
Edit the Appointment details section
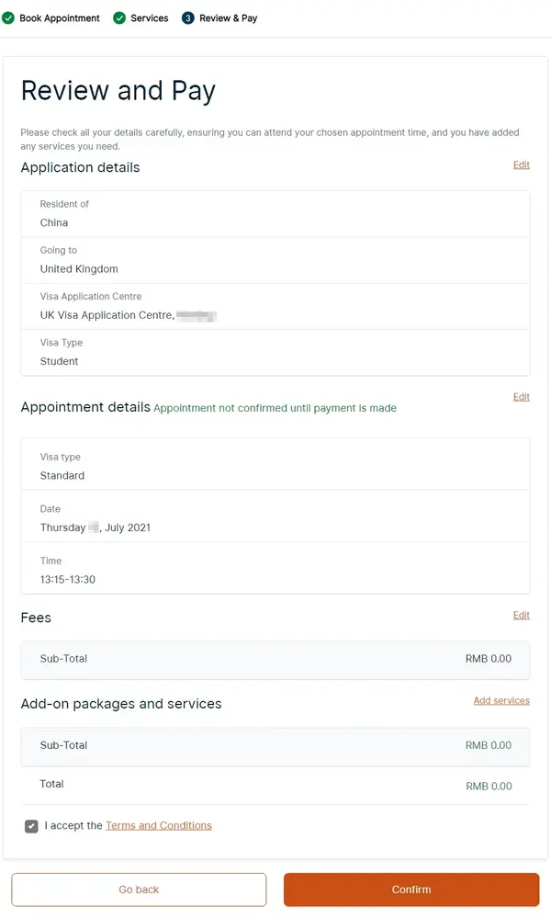pos(522,397)
